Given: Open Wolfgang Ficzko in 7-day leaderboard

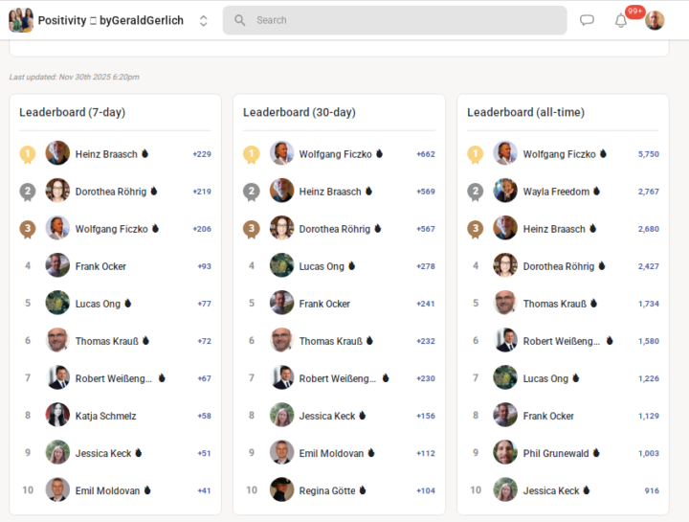Looking at the screenshot, I should pos(112,229).
